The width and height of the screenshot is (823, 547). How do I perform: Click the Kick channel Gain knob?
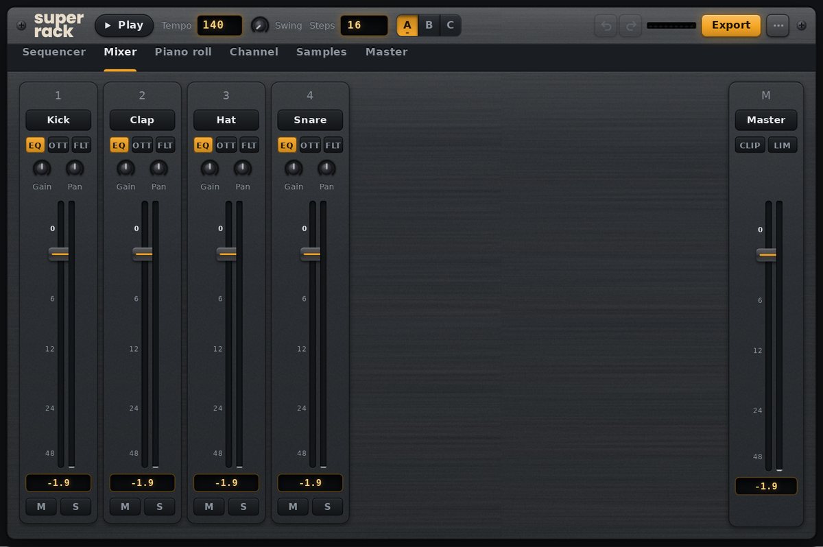pyautogui.click(x=42, y=168)
